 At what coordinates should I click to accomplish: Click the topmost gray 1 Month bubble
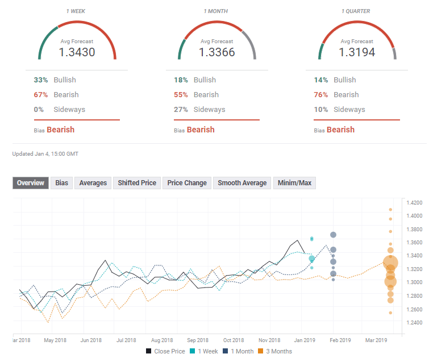(x=333, y=235)
